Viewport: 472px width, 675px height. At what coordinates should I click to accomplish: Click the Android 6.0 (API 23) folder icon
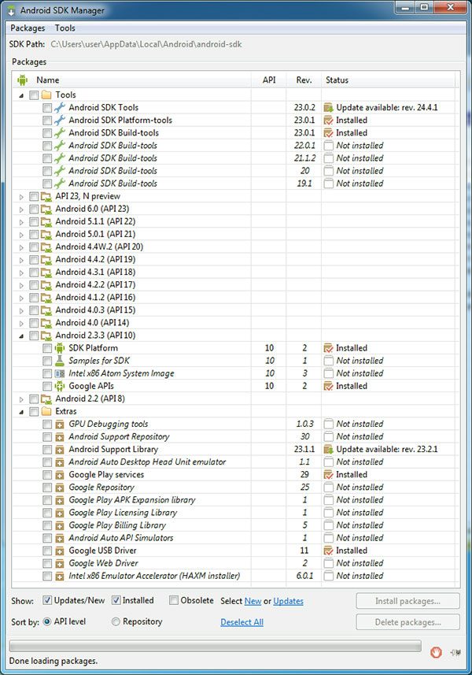(46, 210)
